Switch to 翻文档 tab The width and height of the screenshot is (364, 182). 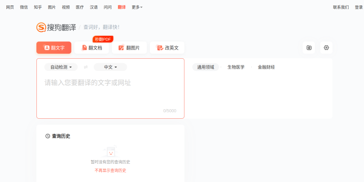tap(92, 48)
